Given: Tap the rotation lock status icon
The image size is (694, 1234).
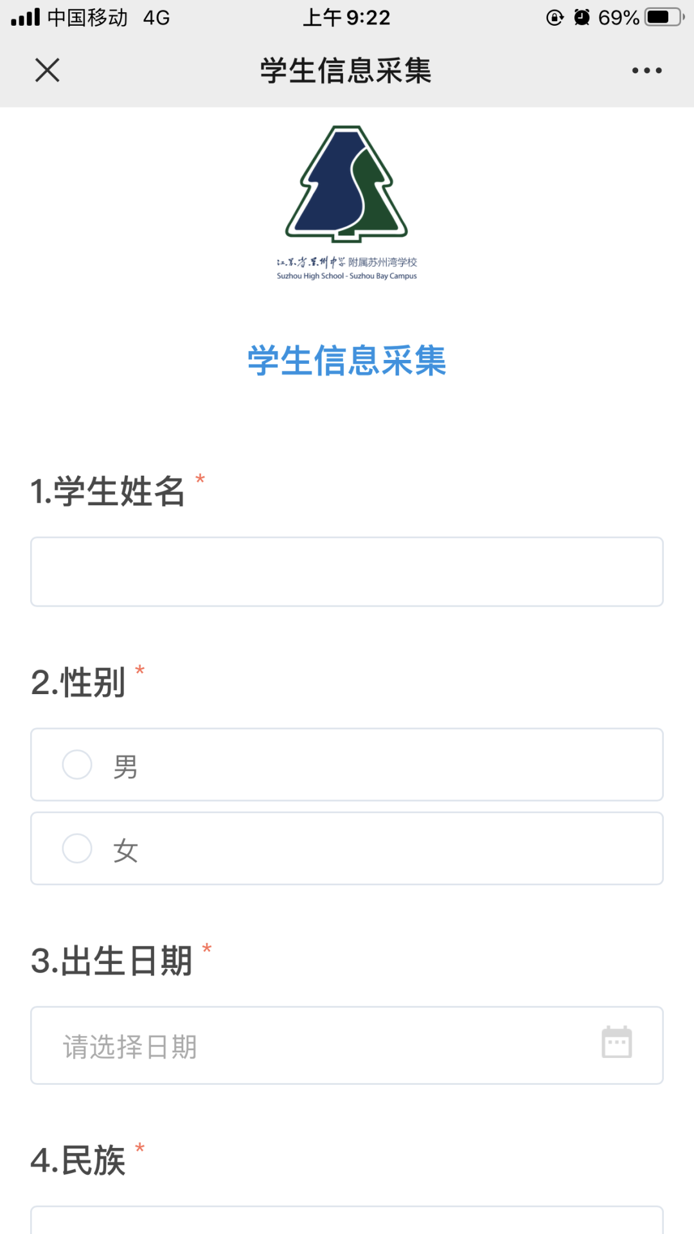Looking at the screenshot, I should coord(555,17).
